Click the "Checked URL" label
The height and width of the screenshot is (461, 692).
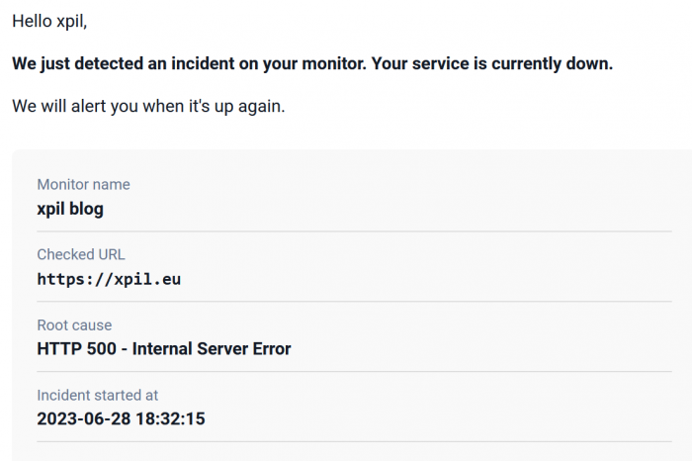81,255
